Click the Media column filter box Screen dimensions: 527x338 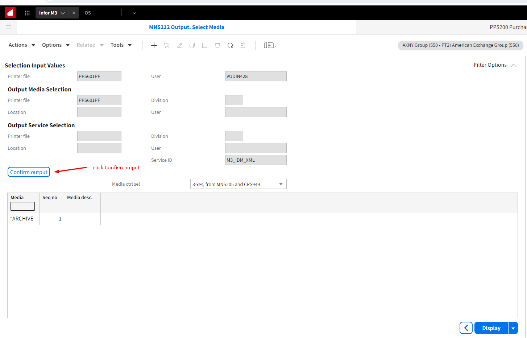click(x=22, y=206)
